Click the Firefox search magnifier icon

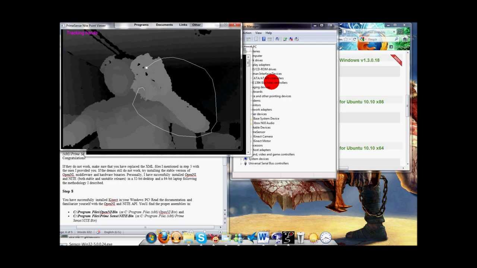coord(396,39)
